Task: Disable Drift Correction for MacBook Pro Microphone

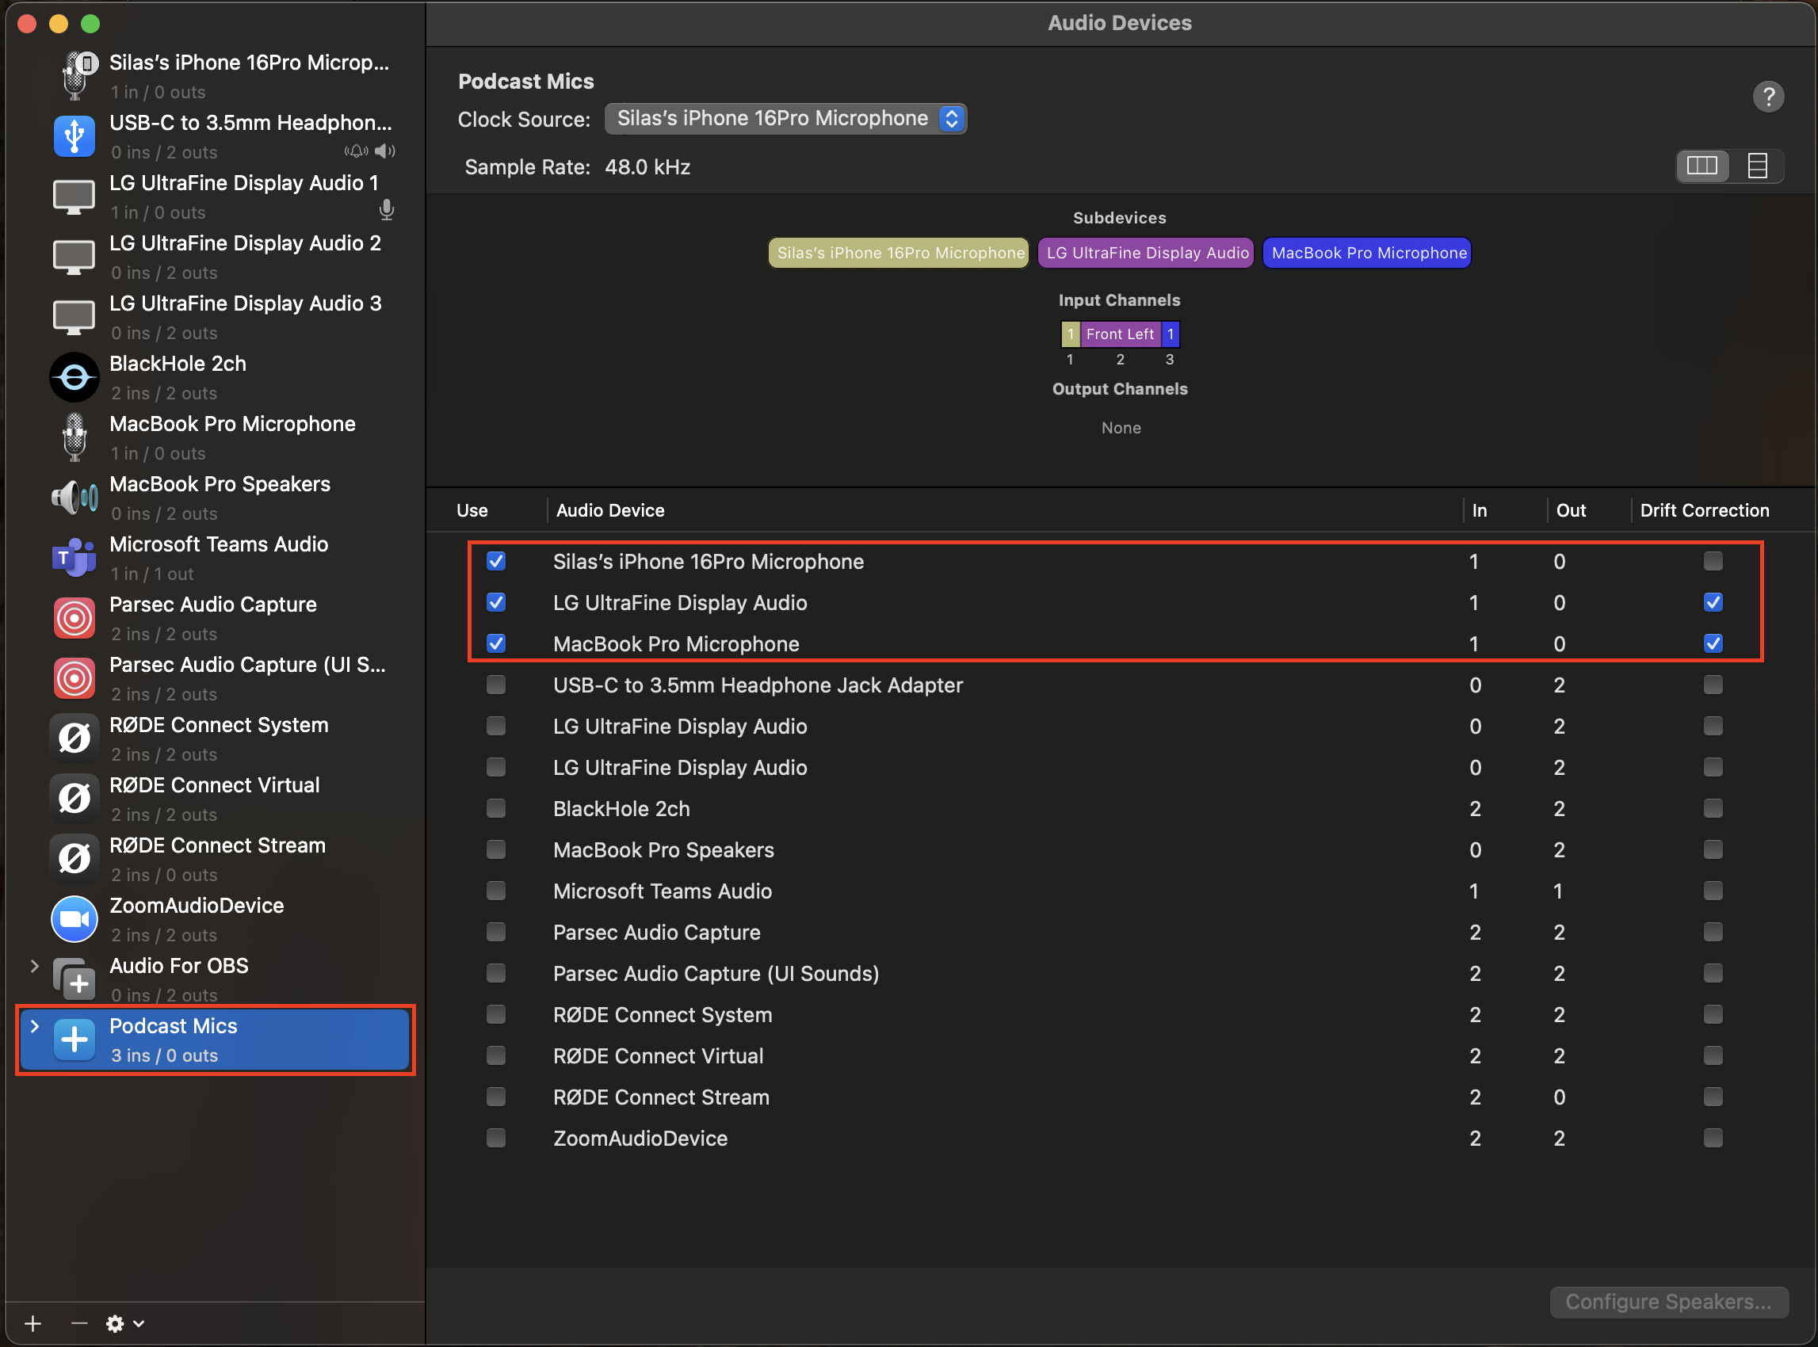Action: pos(1713,644)
